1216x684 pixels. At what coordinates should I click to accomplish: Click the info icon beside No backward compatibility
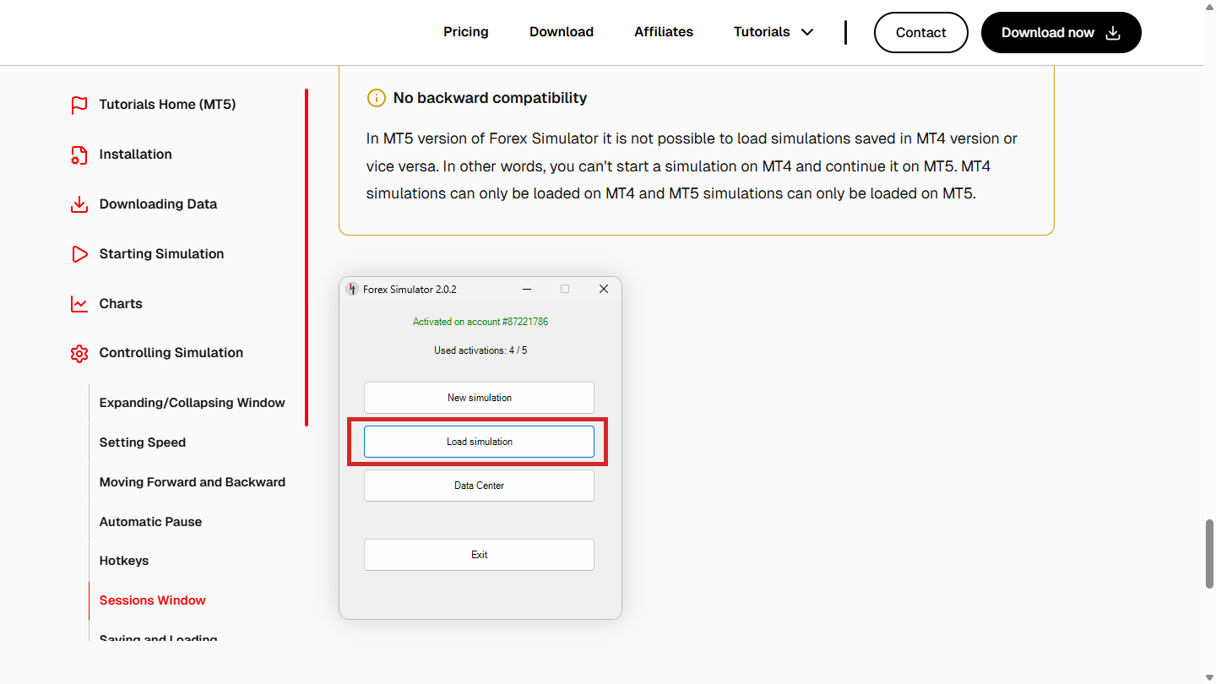pyautogui.click(x=376, y=98)
